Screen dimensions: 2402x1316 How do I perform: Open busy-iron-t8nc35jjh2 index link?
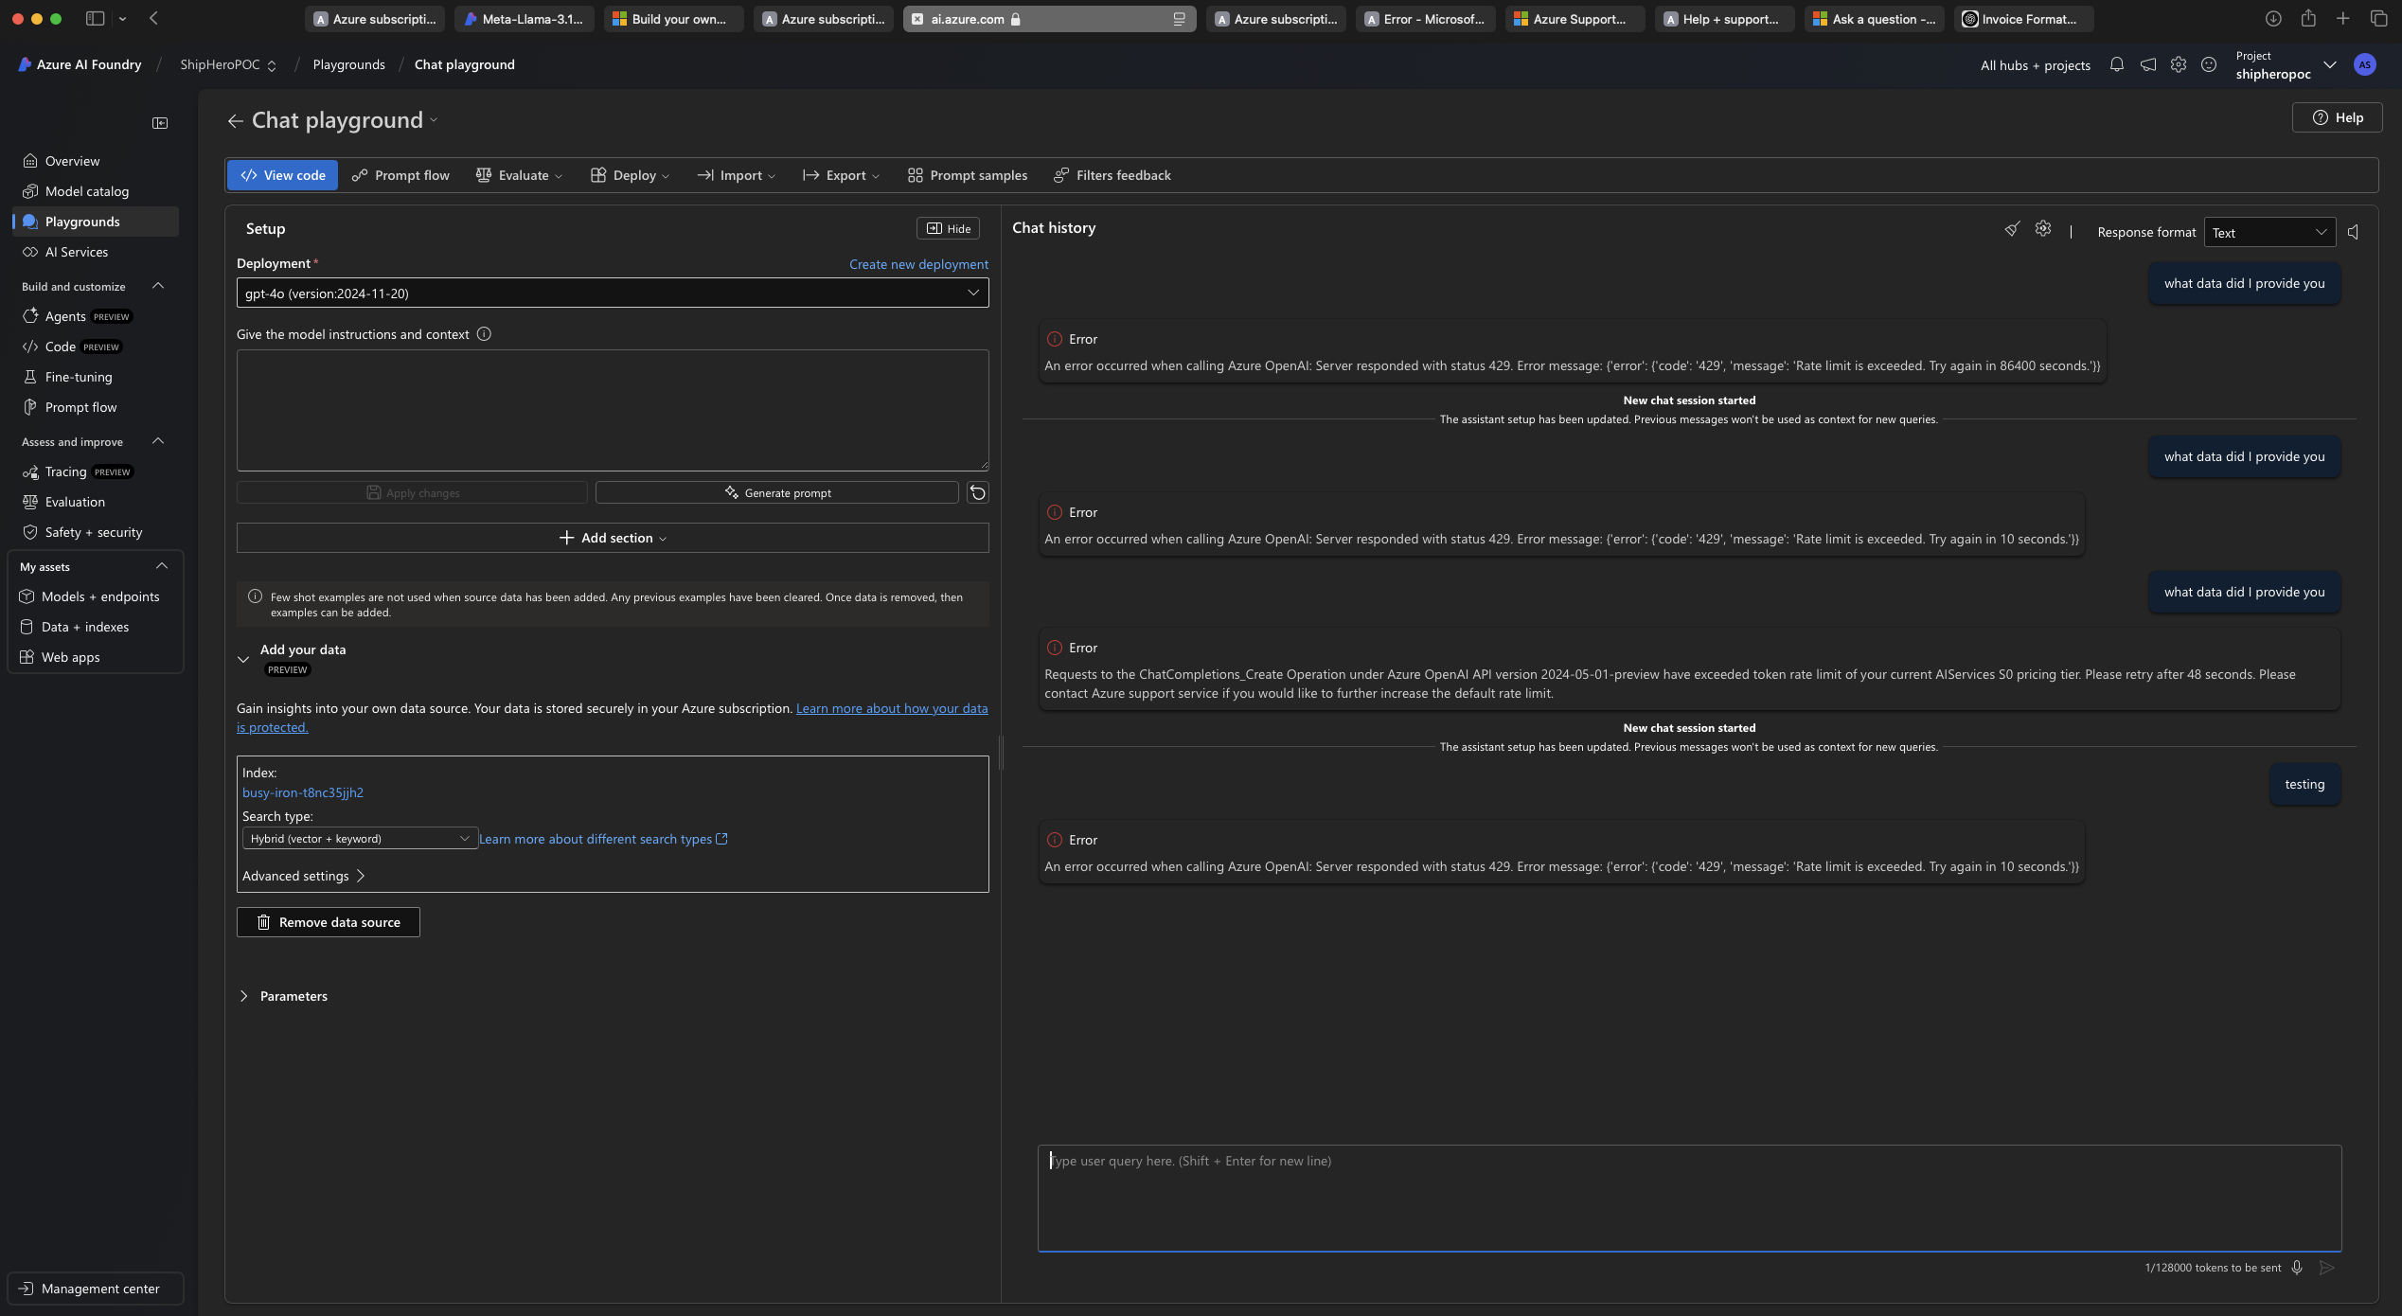pyautogui.click(x=303, y=792)
